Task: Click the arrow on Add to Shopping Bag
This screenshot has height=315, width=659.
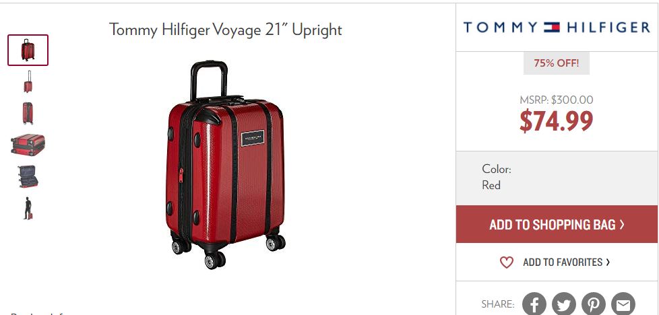Action: (622, 225)
